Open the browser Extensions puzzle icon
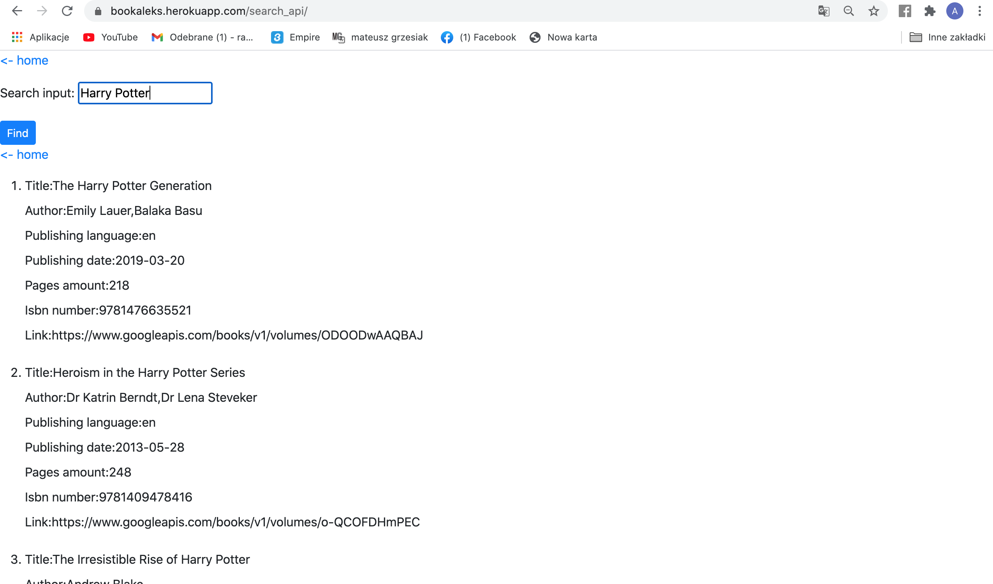This screenshot has height=584, width=993. (x=930, y=11)
